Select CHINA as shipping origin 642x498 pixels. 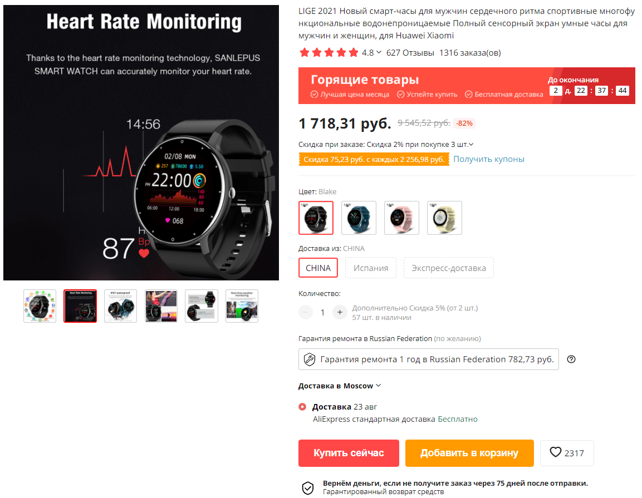pos(318,268)
